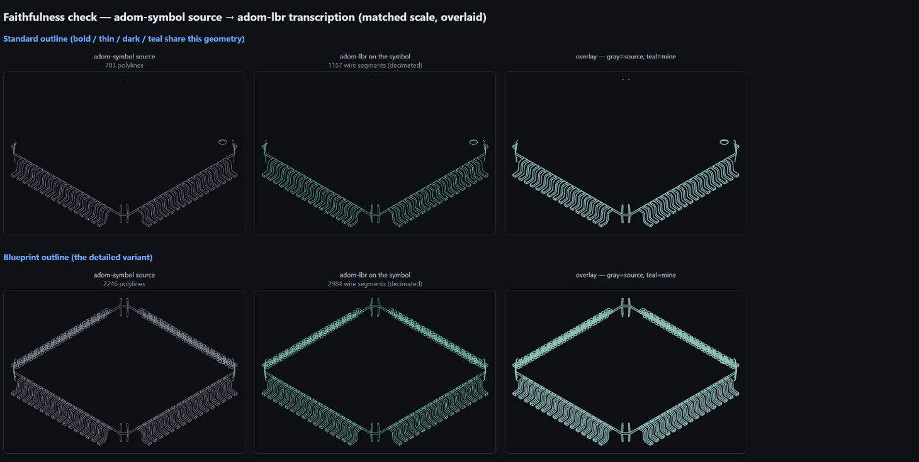Click the teal ellipse marker in standard adom-lbr panel
This screenshot has width=919, height=462.
(473, 142)
